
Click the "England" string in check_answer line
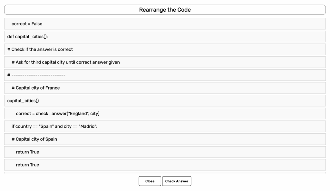[79, 113]
